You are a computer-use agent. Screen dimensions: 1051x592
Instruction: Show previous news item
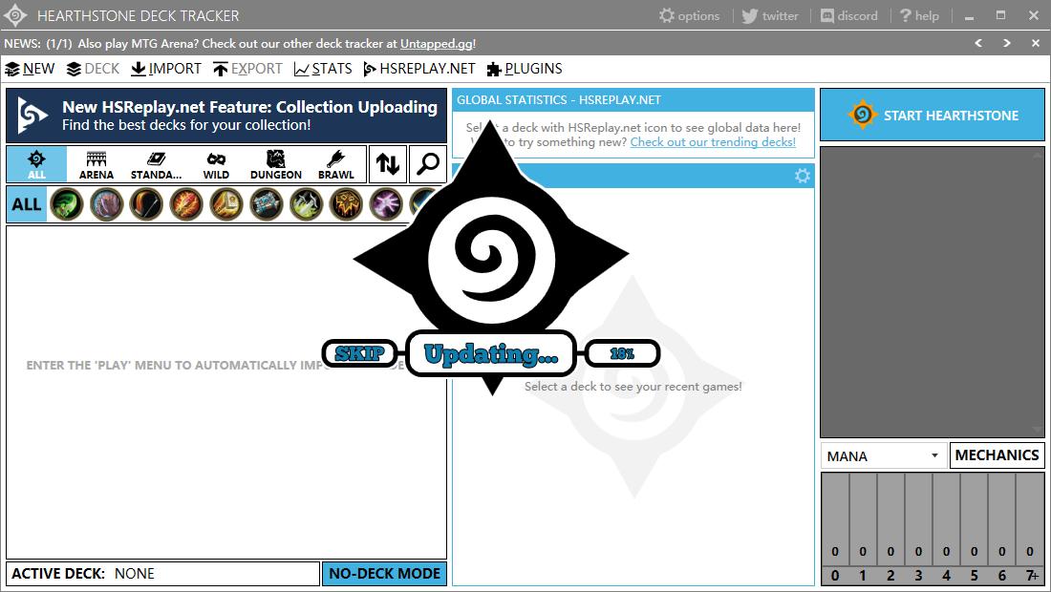(978, 43)
